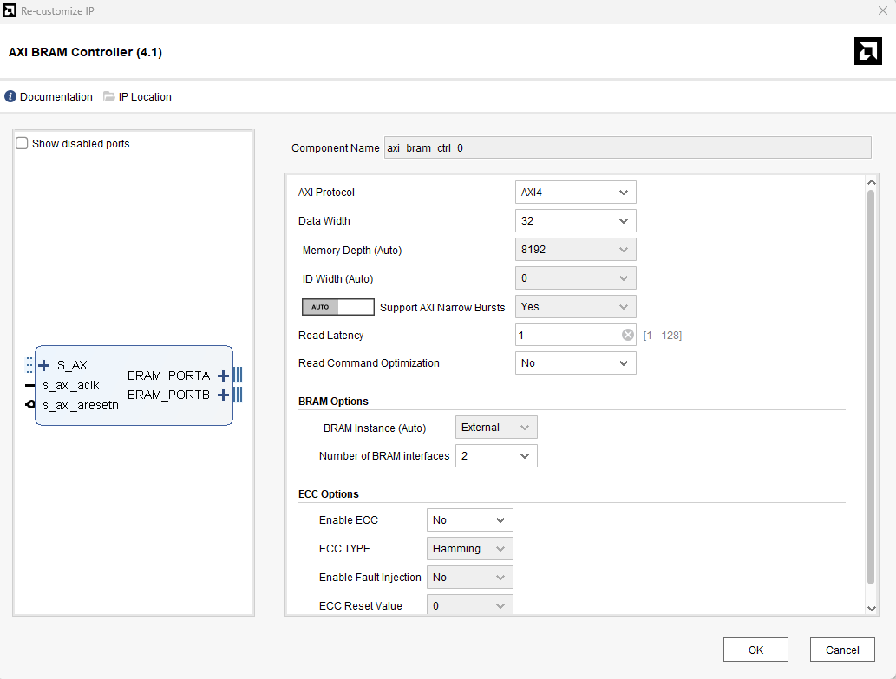Expand the BRAM_PORTB plus icon
The image size is (896, 679).
tap(224, 395)
